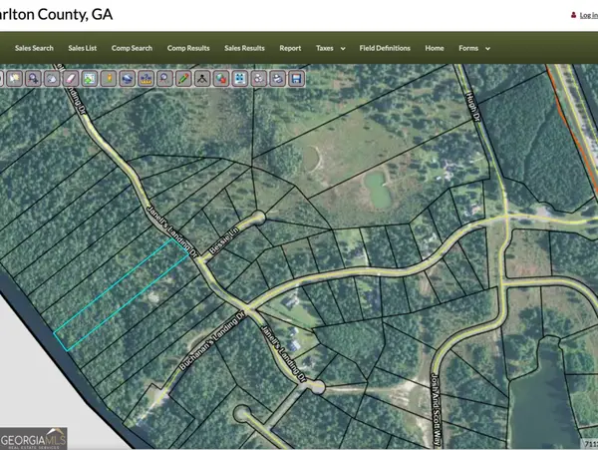Select the sparkle pointer select tool
Image resolution: width=598 pixels, height=450 pixels.
[x=15, y=79]
